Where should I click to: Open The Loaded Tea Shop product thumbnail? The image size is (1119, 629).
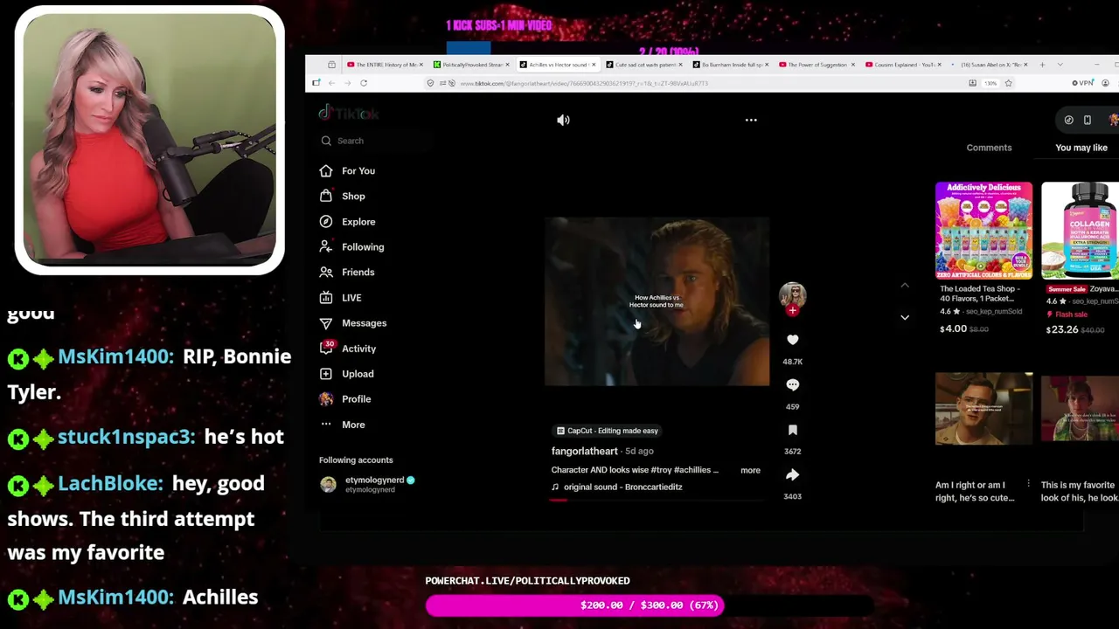(983, 231)
